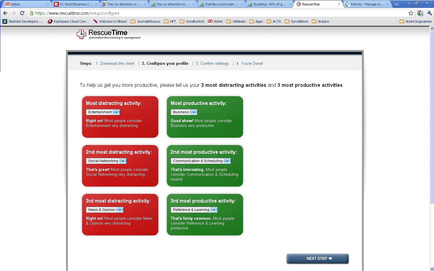
Task: Open Welcome to HBase! bookmark
Action: click(110, 21)
